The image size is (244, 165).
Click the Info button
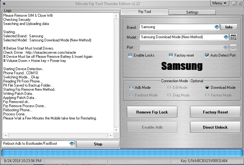pos(229,27)
